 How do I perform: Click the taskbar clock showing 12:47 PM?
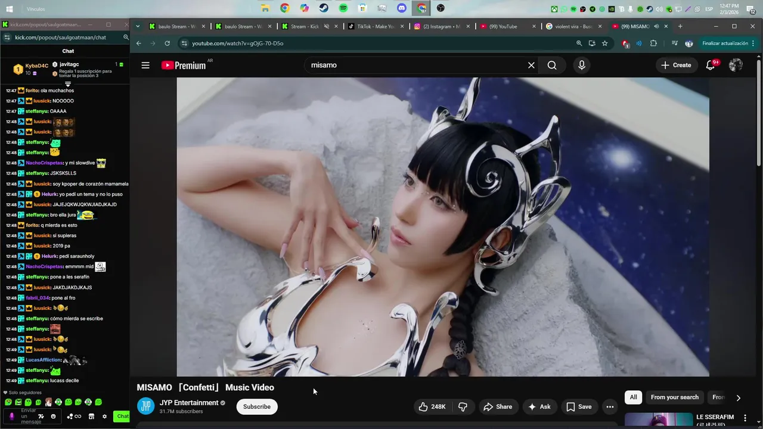(x=729, y=9)
